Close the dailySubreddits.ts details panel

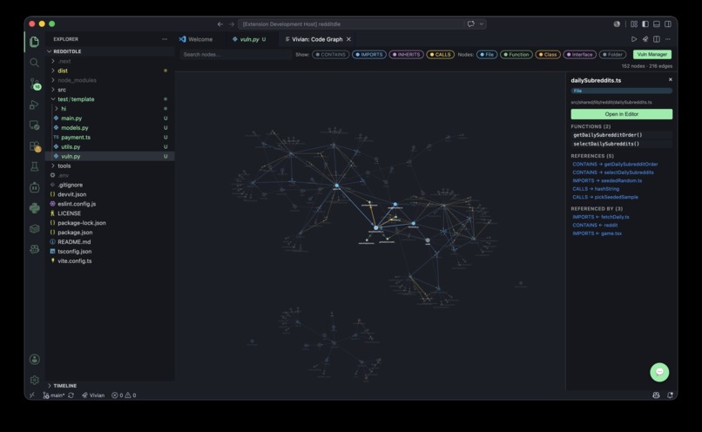coord(671,79)
